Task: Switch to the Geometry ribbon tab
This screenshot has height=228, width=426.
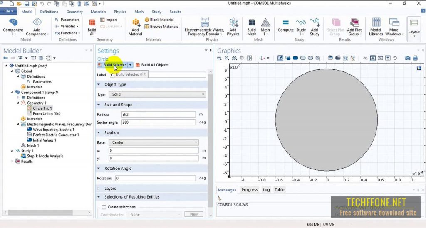Action: (x=74, y=12)
